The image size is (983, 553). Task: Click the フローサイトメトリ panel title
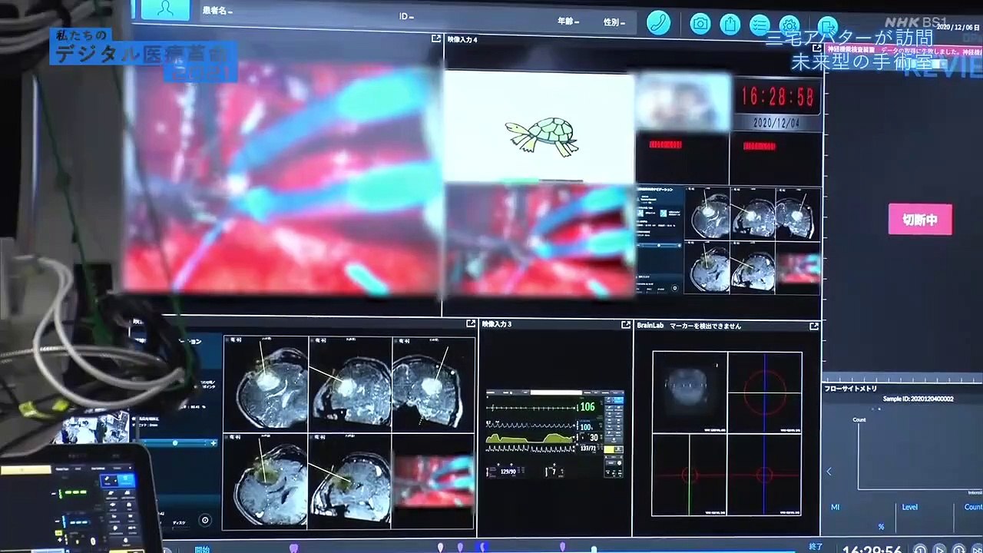click(851, 389)
